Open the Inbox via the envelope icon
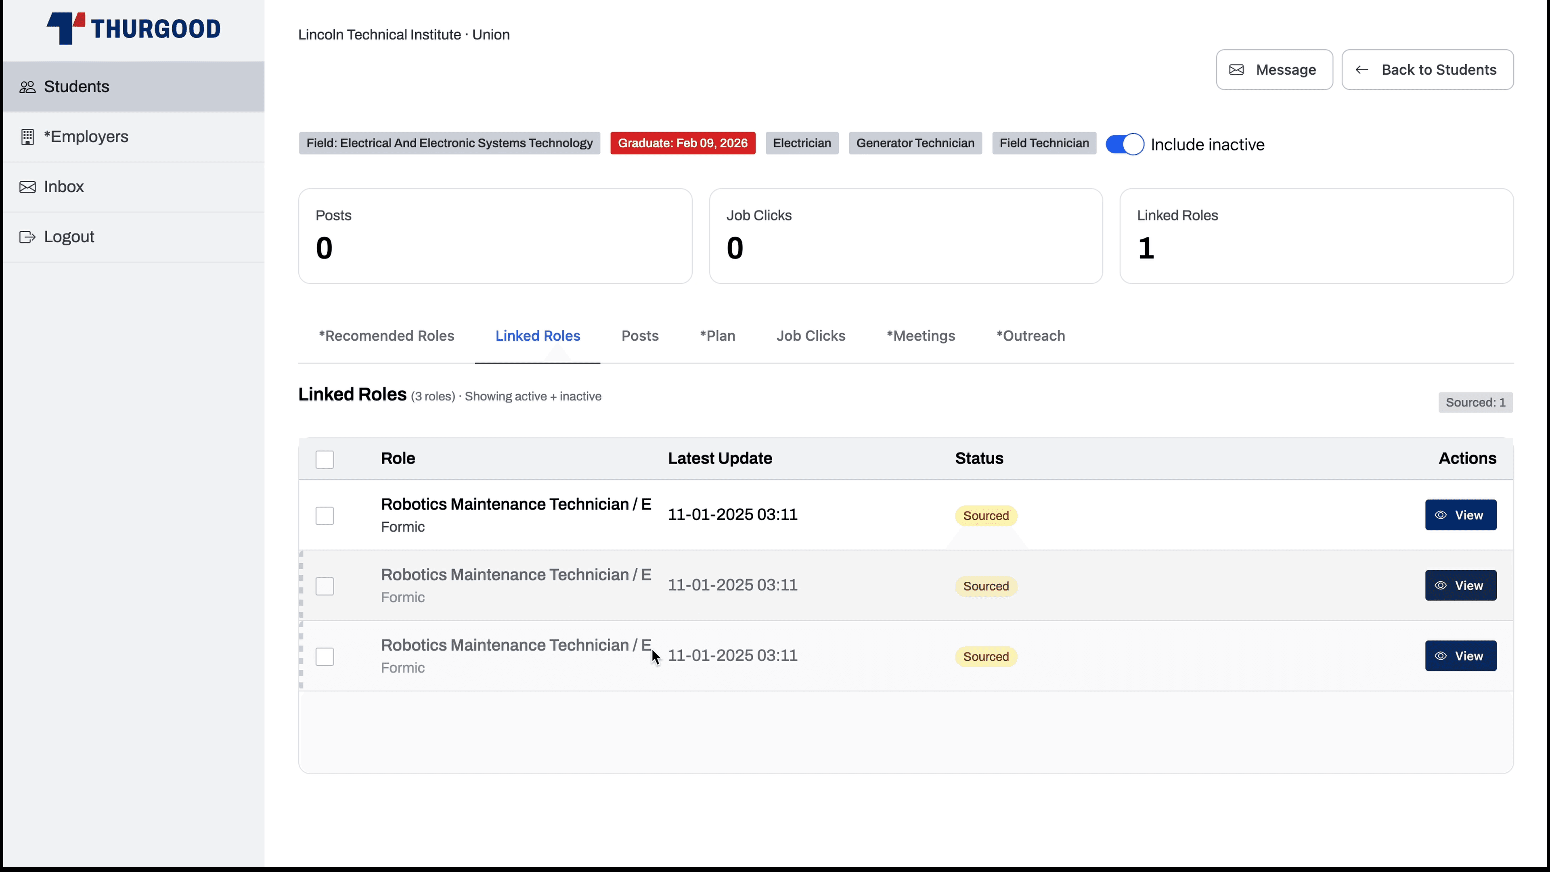1550x872 pixels. (27, 187)
